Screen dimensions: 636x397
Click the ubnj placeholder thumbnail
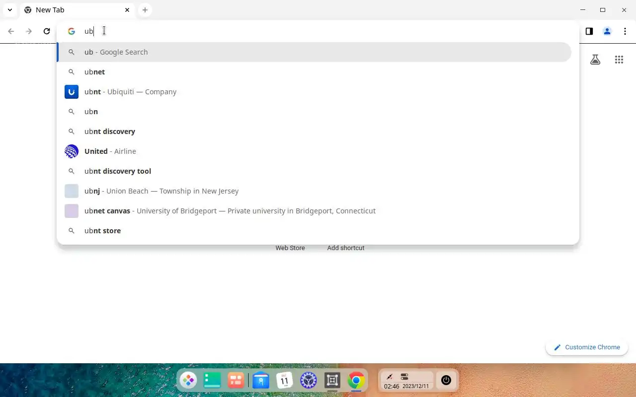72,191
